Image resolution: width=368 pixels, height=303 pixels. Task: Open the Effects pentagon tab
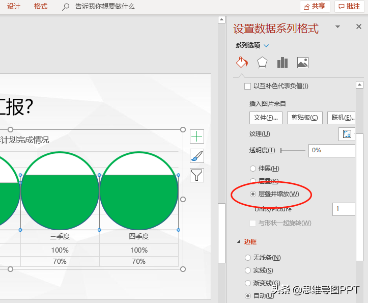coord(262,63)
